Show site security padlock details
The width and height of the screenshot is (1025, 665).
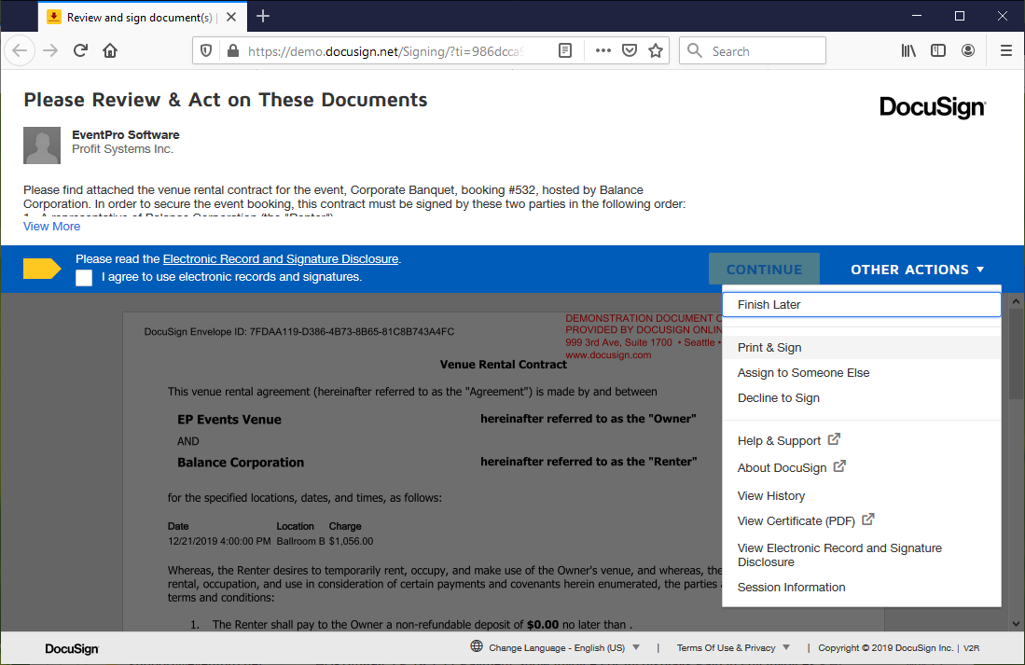click(x=232, y=51)
